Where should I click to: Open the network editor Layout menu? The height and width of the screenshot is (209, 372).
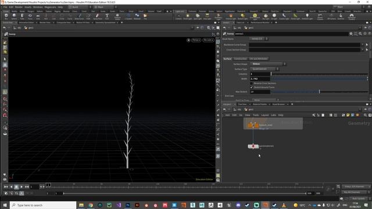pos(265,115)
